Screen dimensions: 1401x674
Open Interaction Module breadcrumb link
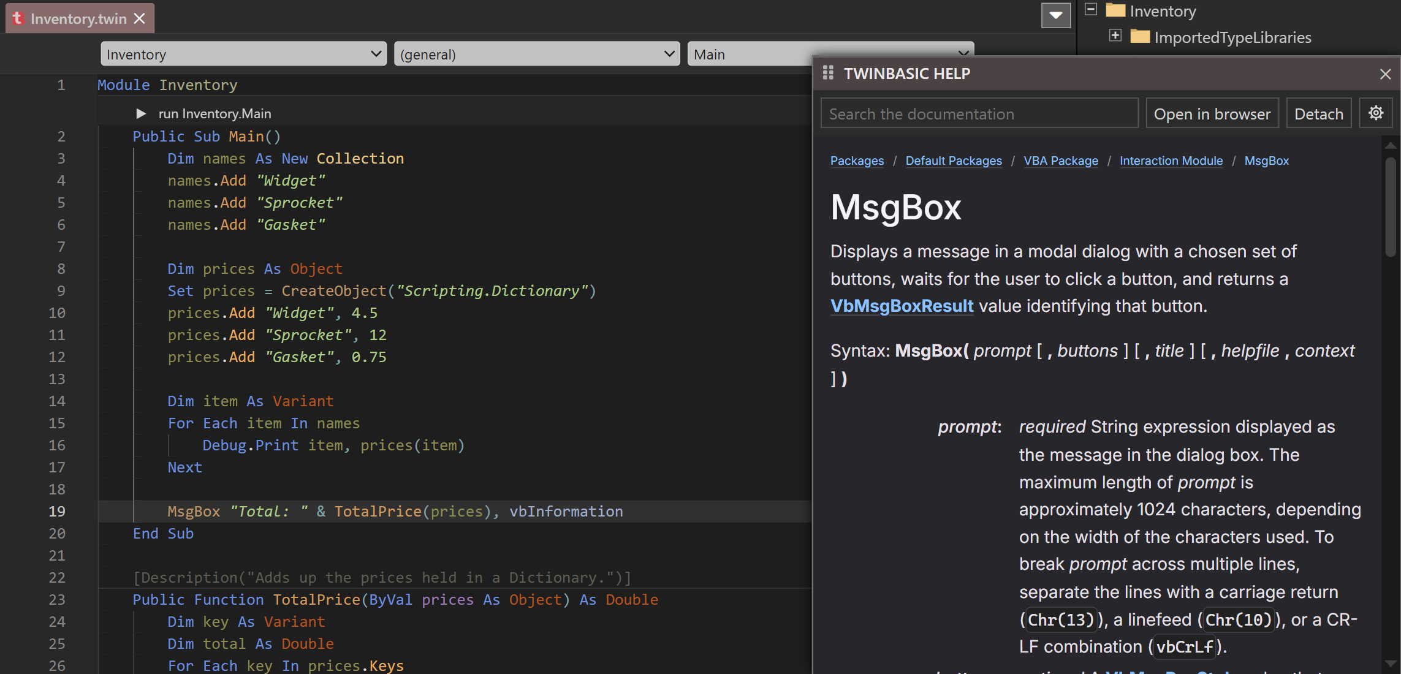(1171, 161)
